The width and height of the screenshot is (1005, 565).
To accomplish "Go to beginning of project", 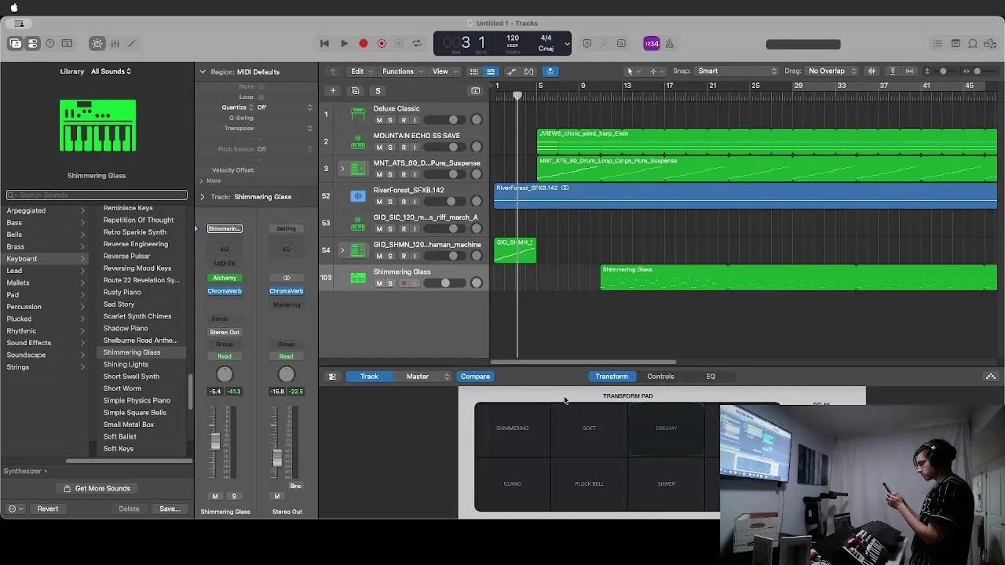I will coord(324,44).
